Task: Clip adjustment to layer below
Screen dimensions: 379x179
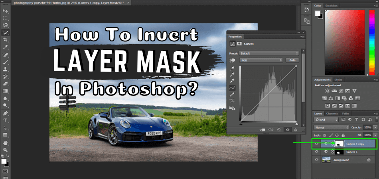Action: pyautogui.click(x=263, y=130)
